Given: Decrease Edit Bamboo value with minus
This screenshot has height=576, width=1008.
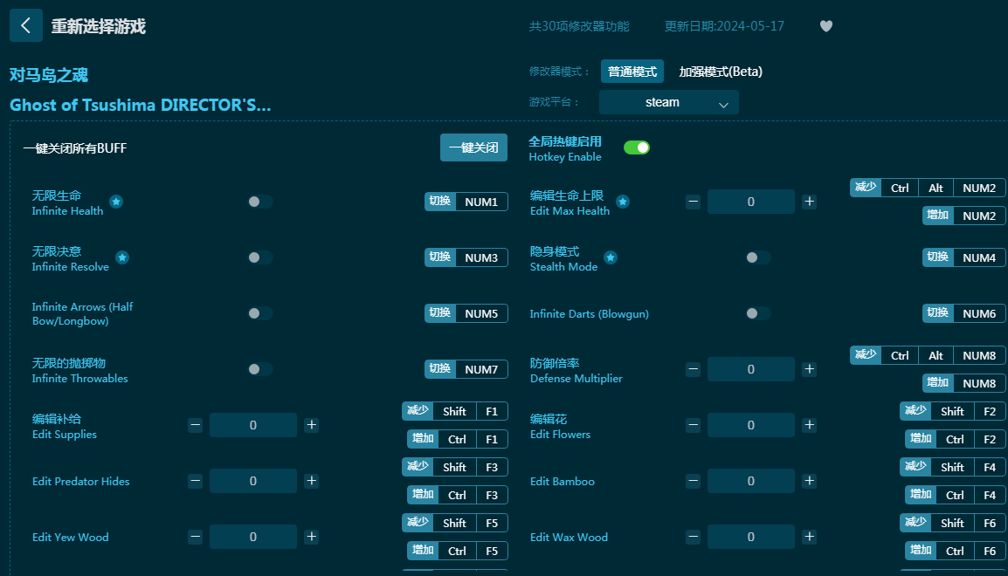Looking at the screenshot, I should click(693, 481).
